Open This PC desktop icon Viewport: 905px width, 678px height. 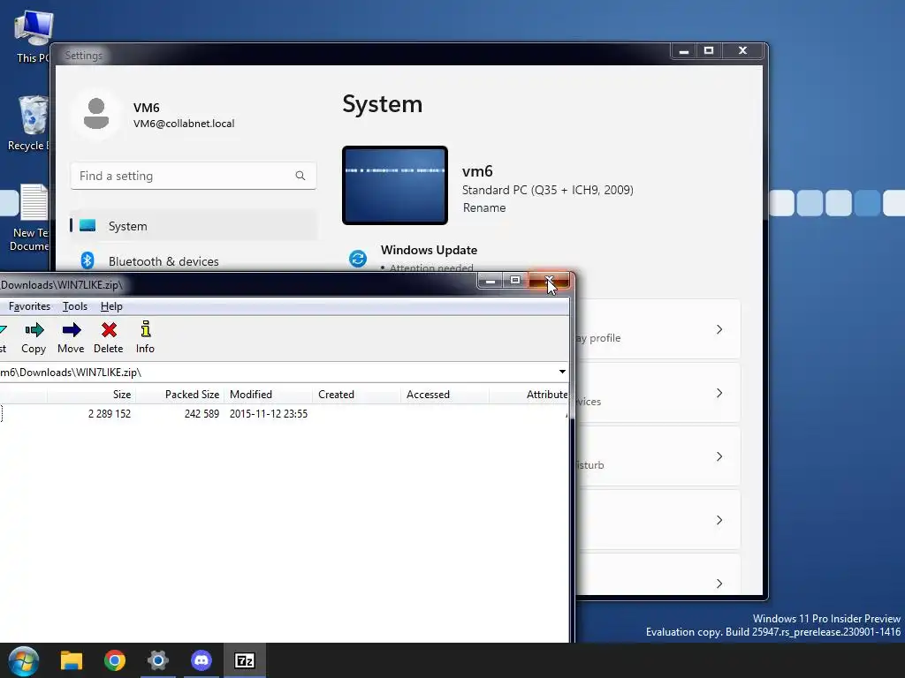33,35
